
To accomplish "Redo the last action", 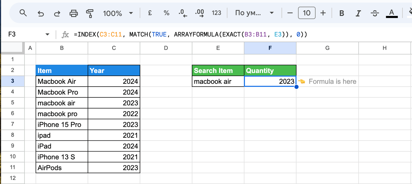I will (x=57, y=13).
